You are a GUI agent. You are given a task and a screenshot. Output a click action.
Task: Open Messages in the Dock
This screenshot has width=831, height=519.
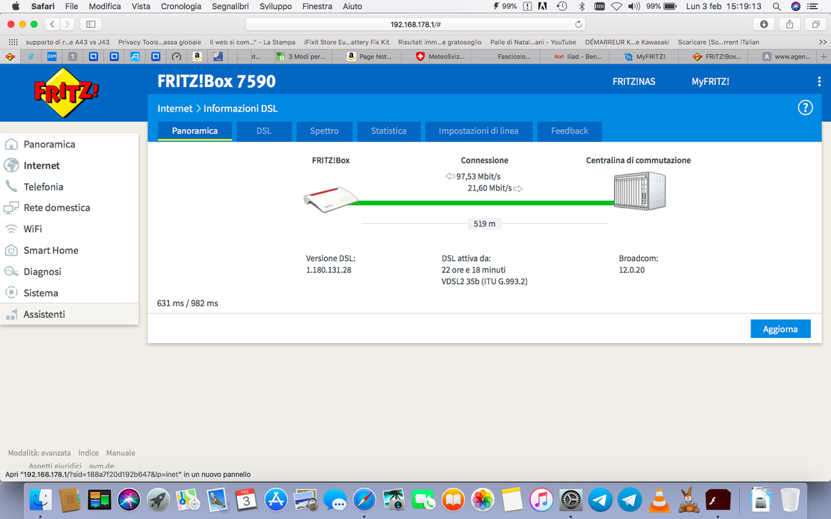coord(335,500)
